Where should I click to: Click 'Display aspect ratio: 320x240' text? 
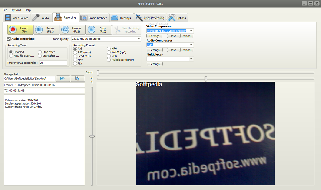[23, 103]
